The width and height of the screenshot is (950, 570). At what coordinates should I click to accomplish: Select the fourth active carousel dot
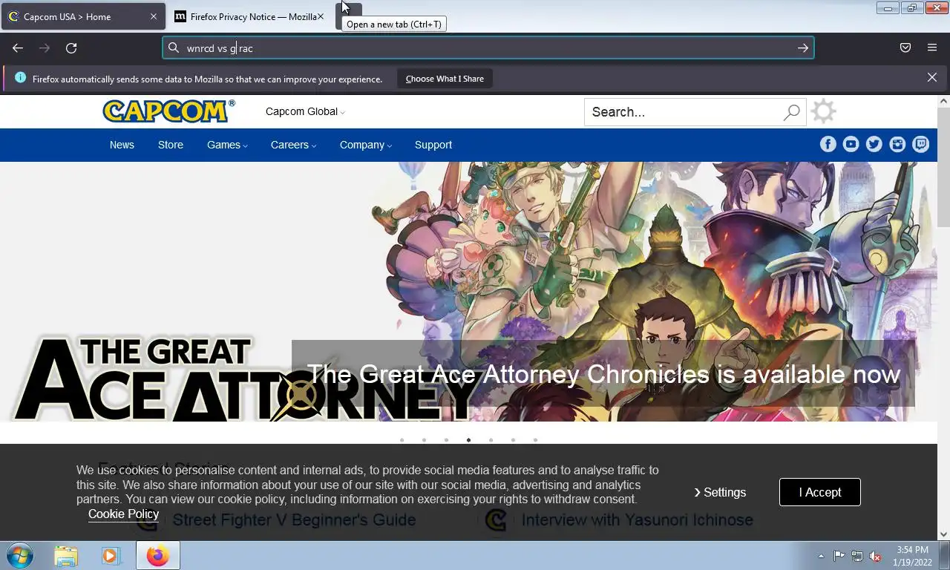[x=468, y=440]
